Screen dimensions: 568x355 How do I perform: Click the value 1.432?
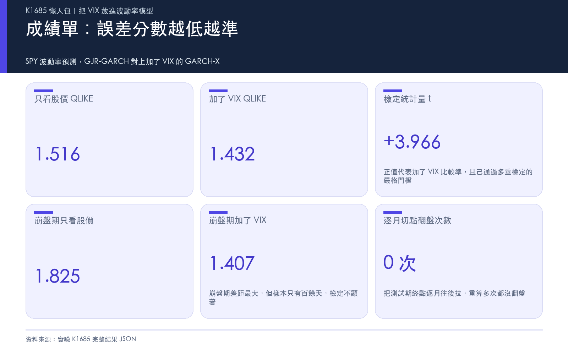[232, 154]
